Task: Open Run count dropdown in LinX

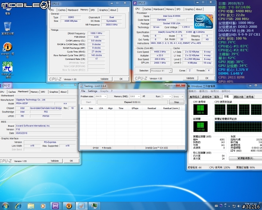Action: [167, 96]
